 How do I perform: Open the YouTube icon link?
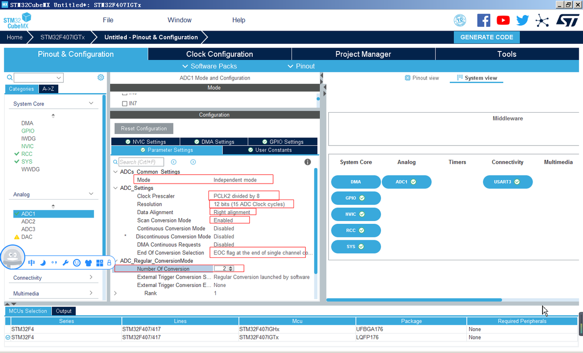click(503, 20)
